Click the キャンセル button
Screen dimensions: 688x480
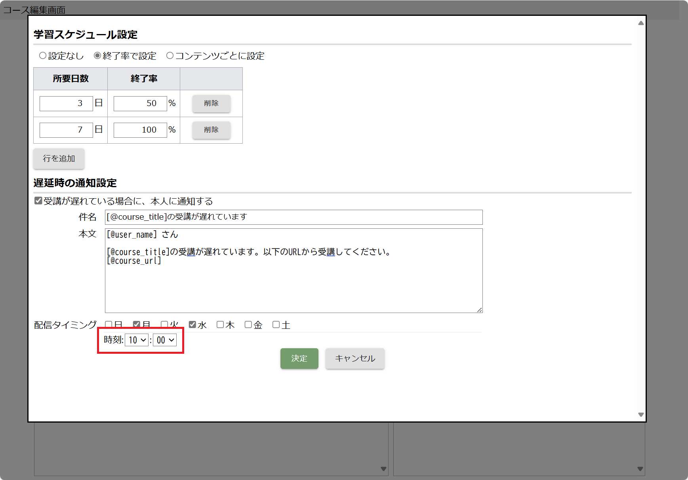(x=355, y=359)
